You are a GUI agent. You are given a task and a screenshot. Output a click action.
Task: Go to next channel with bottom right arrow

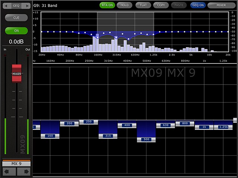point(23,171)
